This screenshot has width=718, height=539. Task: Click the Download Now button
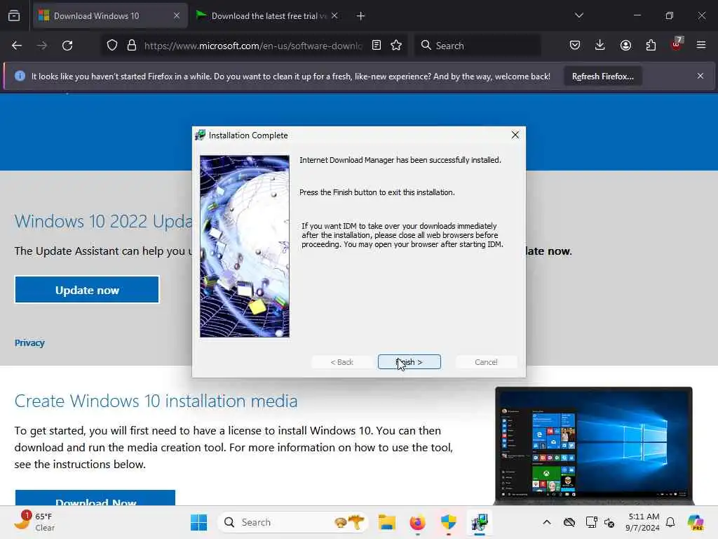click(95, 498)
